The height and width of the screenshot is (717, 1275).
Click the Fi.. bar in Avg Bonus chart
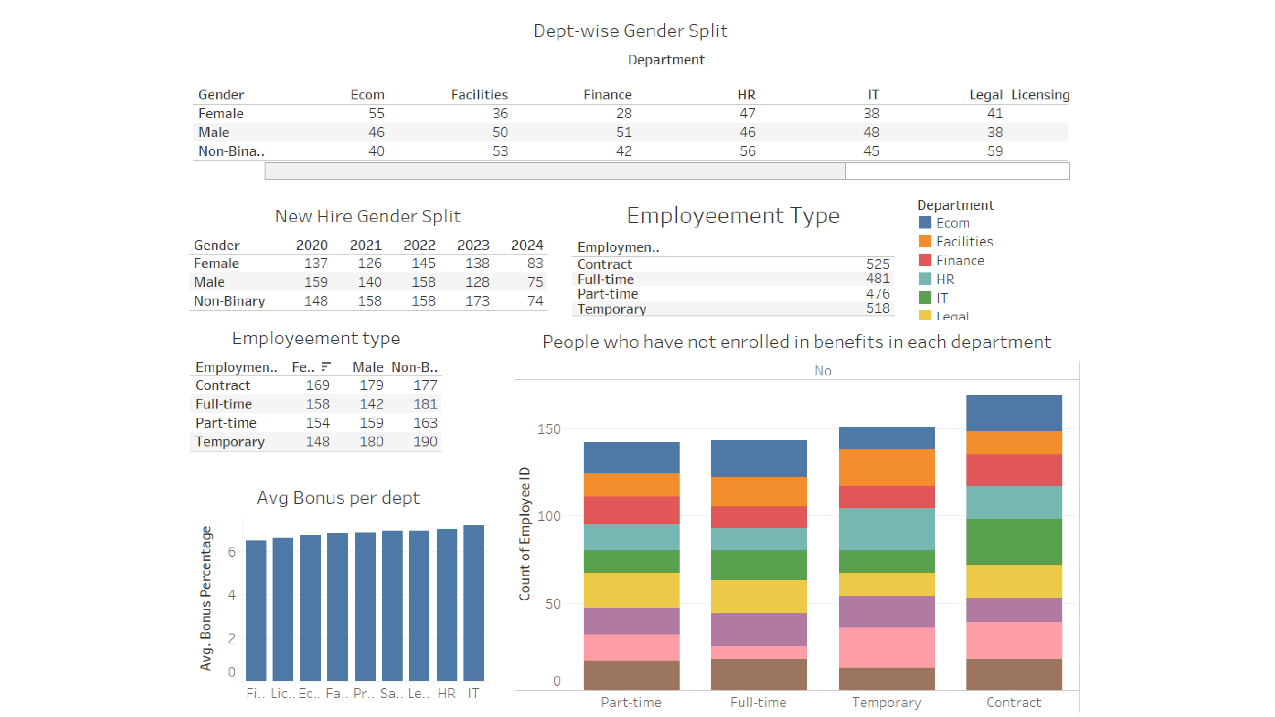pos(256,610)
